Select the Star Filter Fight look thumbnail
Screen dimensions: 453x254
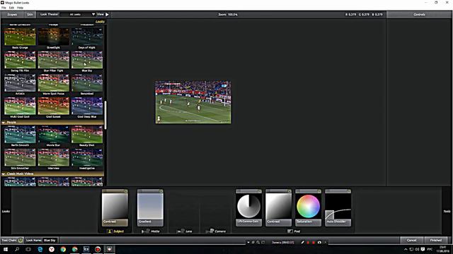click(54, 59)
